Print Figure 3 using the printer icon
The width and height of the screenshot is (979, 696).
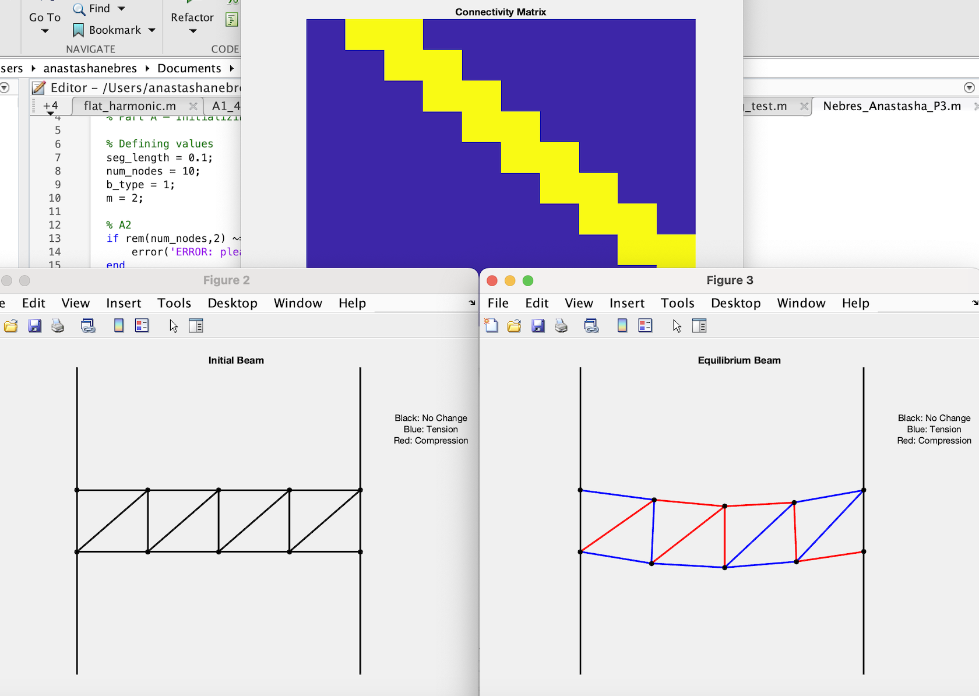tap(561, 326)
